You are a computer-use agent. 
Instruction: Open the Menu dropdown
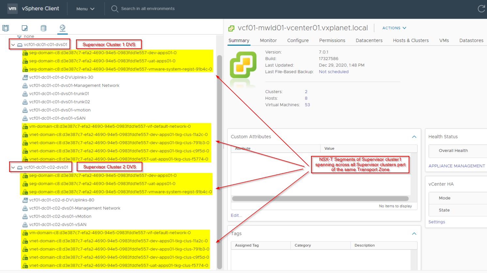[x=85, y=9]
